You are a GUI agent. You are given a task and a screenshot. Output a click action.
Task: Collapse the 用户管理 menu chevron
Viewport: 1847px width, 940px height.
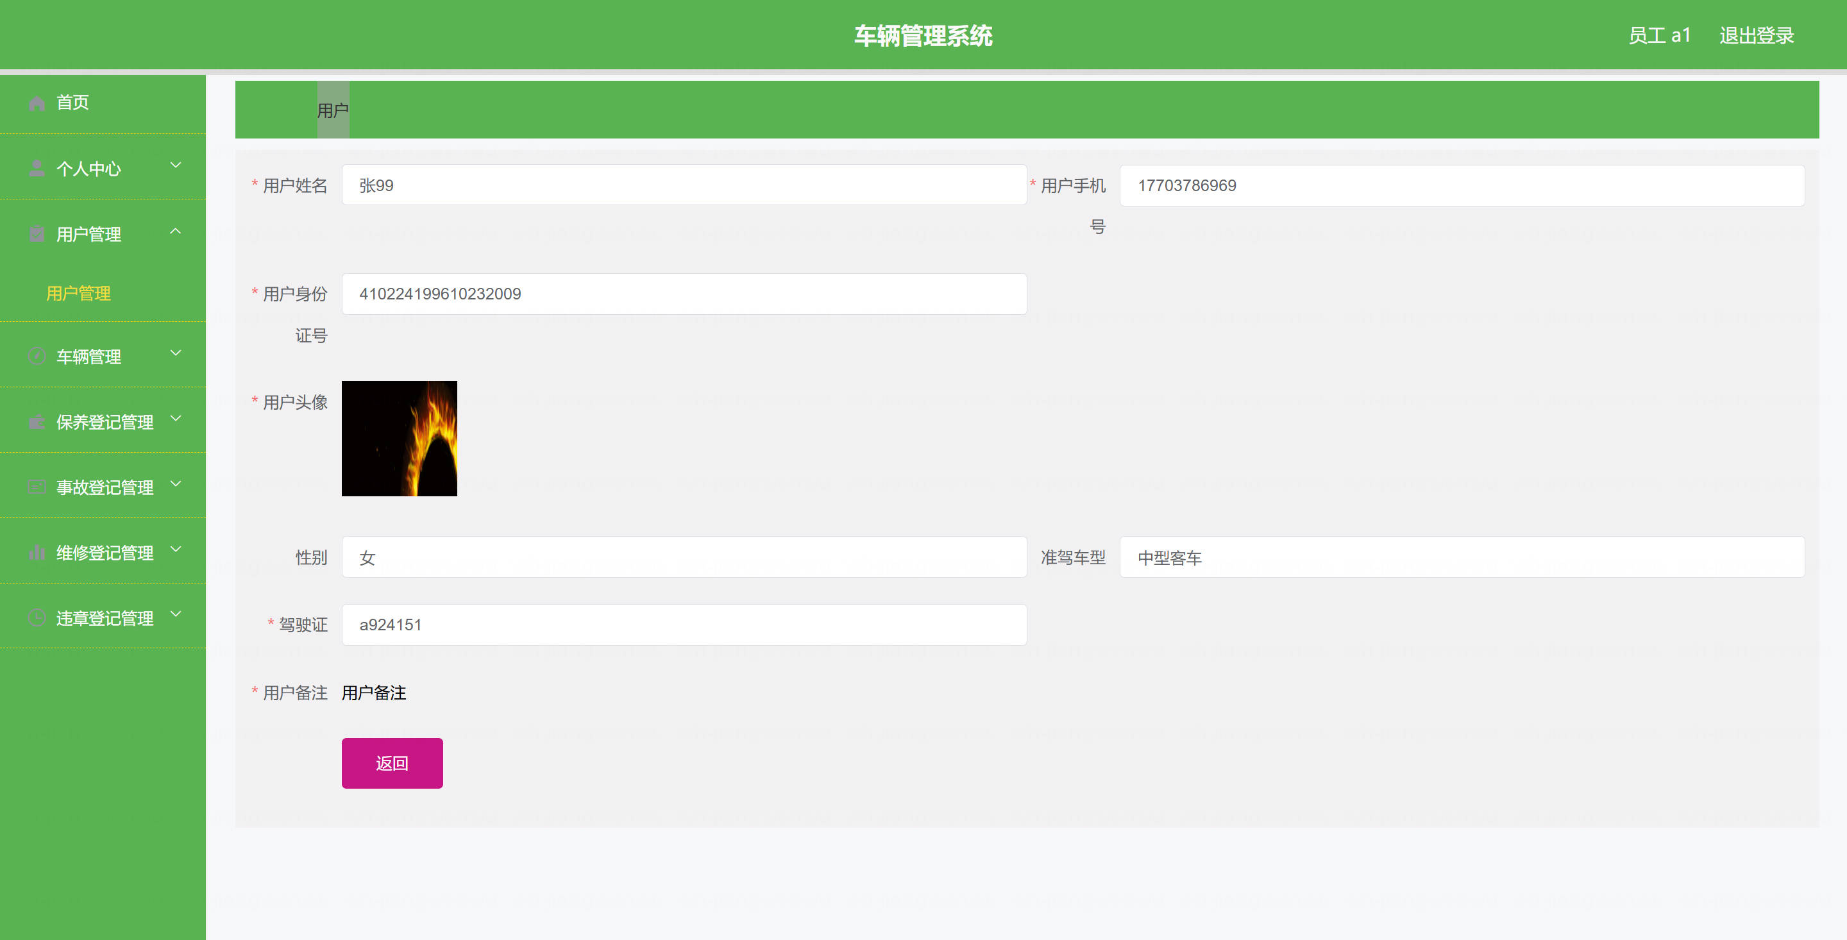click(x=176, y=231)
